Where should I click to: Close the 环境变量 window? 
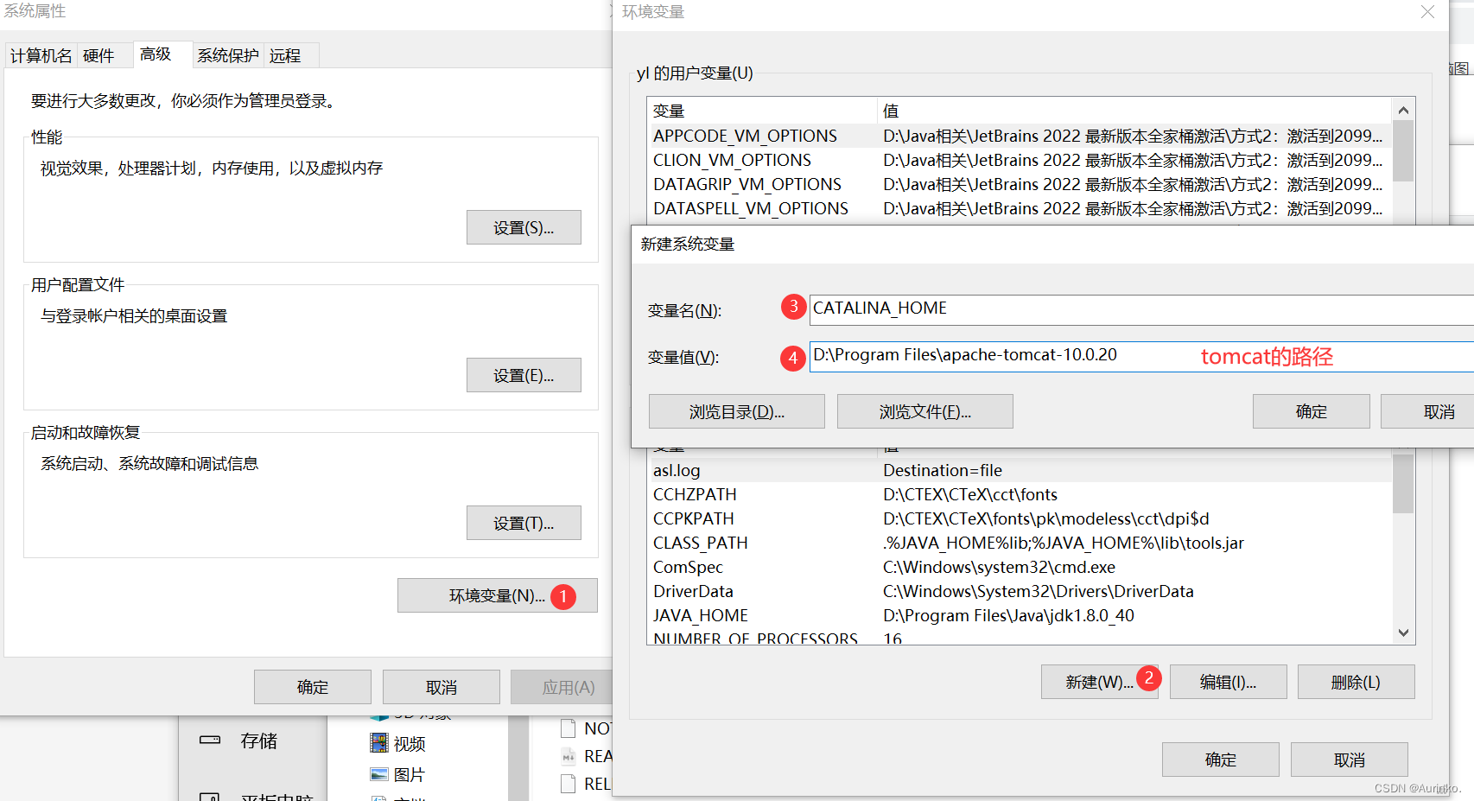(x=1427, y=12)
